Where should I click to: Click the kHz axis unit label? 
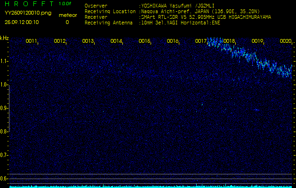[4, 38]
